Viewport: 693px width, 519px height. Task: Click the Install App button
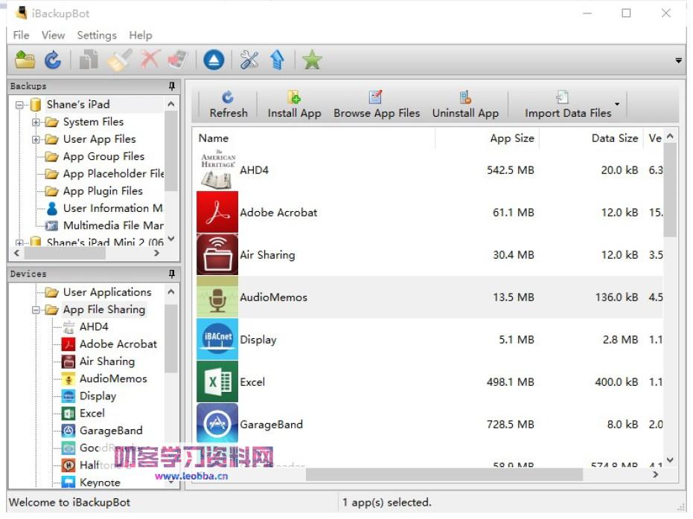(294, 105)
